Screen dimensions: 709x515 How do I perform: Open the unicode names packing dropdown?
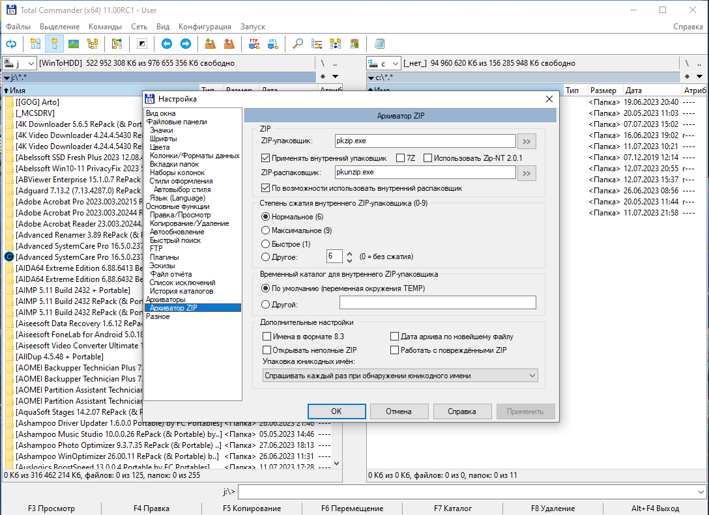(x=400, y=376)
